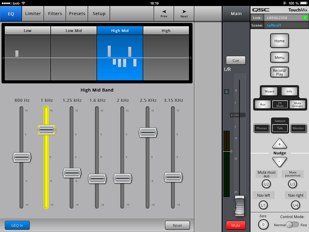Toggle the main Mute button
Viewport: 309px width, 232px height.
[x=236, y=225]
